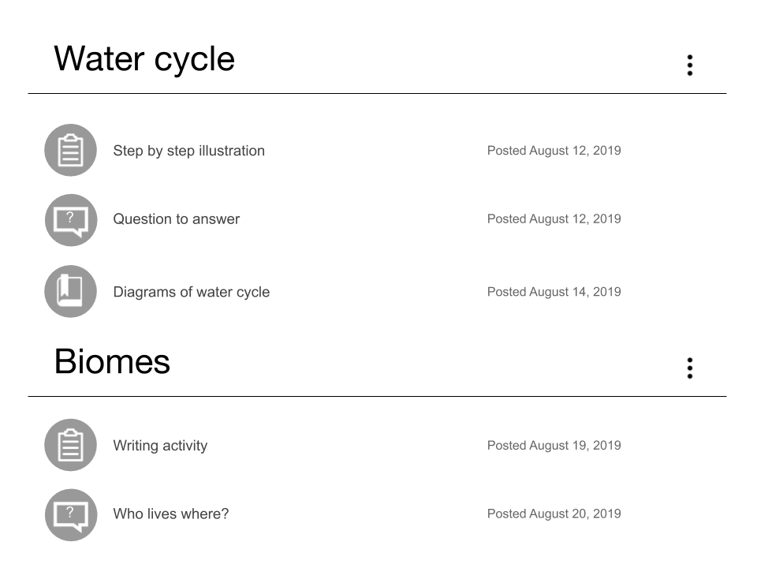The image size is (757, 568).
Task: Click the Writing activity assignment clipboard icon
Action: (x=70, y=445)
